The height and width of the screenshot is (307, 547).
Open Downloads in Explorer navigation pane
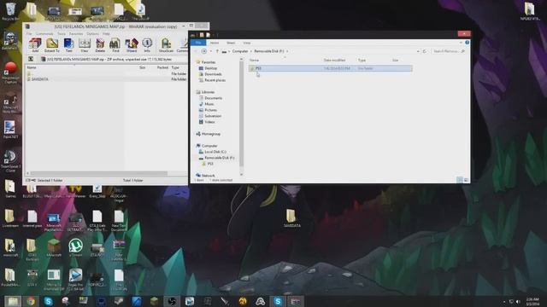tap(213, 74)
